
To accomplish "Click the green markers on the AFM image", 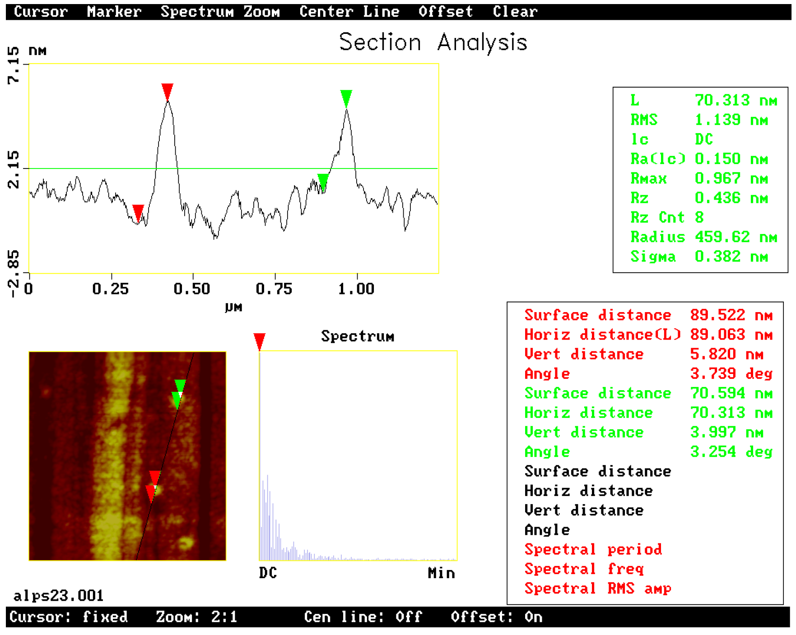I will point(179,393).
